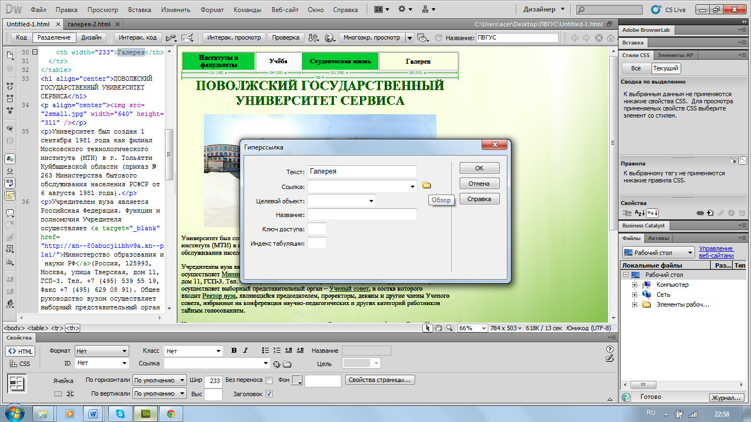
Task: Show list view A-Z in CSS properties
Action: pyautogui.click(x=639, y=213)
